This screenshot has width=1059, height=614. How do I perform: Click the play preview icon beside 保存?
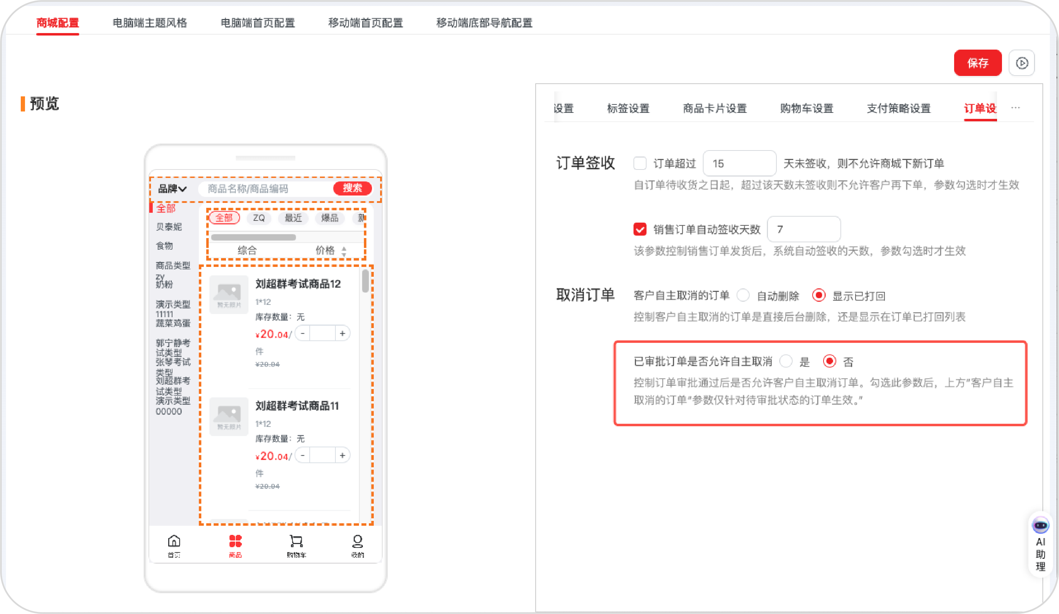(x=1022, y=63)
